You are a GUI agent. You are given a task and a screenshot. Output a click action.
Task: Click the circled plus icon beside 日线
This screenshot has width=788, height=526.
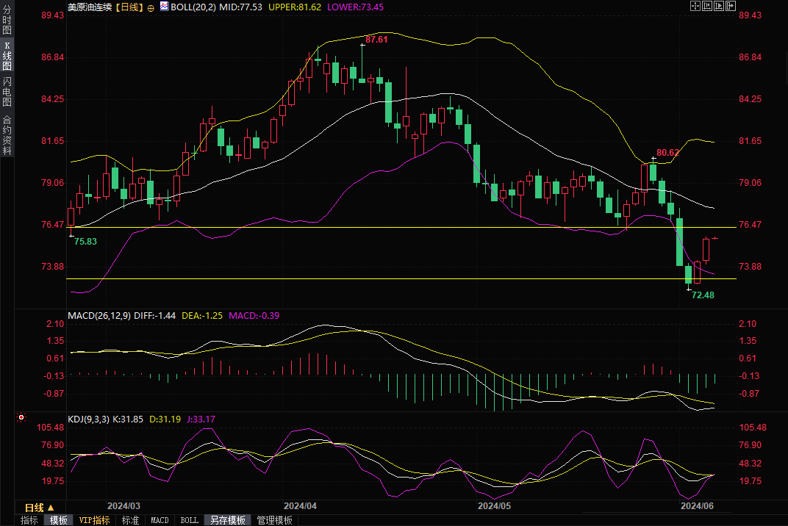tap(151, 7)
